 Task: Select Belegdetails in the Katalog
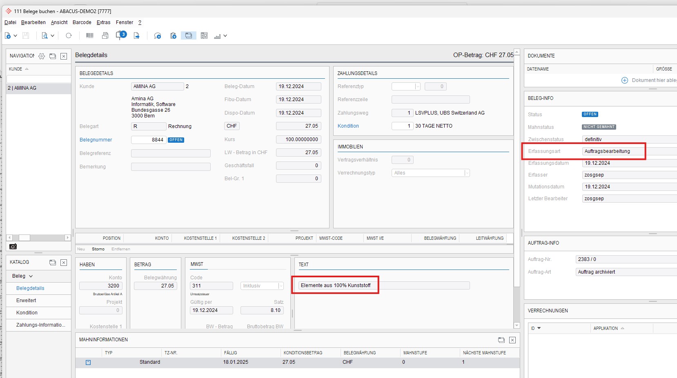point(30,288)
